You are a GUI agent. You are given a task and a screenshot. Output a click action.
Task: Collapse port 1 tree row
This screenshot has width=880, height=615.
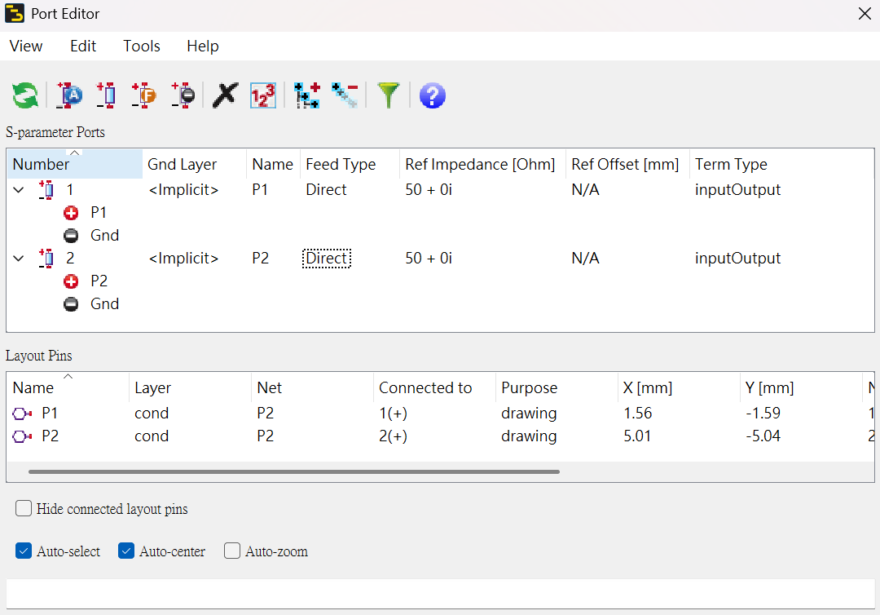(x=19, y=190)
